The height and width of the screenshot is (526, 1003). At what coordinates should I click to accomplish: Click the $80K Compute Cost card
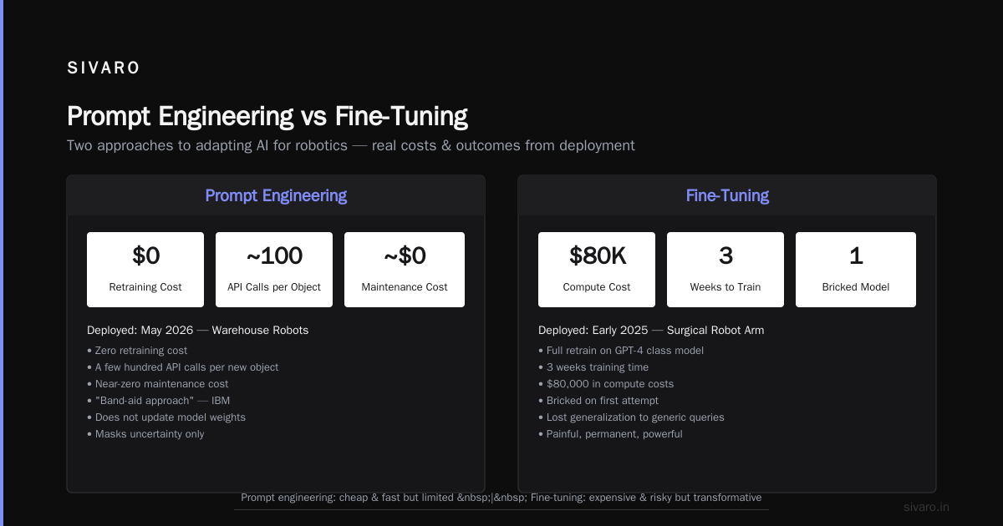point(597,270)
